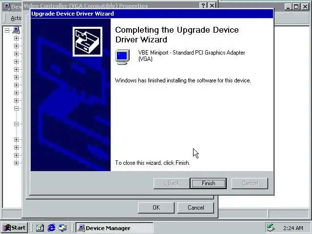Click the greyed-out Cancel button in wizard
The width and height of the screenshot is (312, 234).
coord(250,183)
